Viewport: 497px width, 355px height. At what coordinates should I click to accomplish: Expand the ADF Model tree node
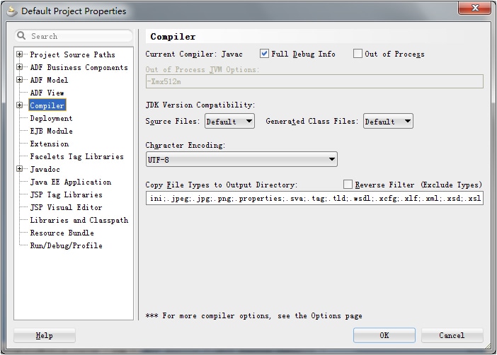click(x=20, y=81)
